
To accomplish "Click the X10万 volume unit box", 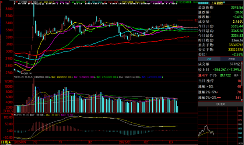I will (x=8, y=111).
